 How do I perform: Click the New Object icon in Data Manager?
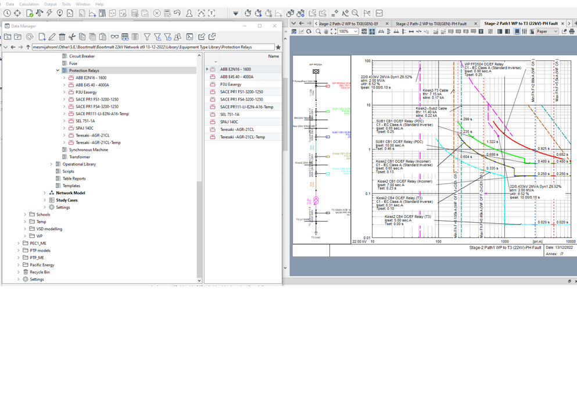pos(42,37)
